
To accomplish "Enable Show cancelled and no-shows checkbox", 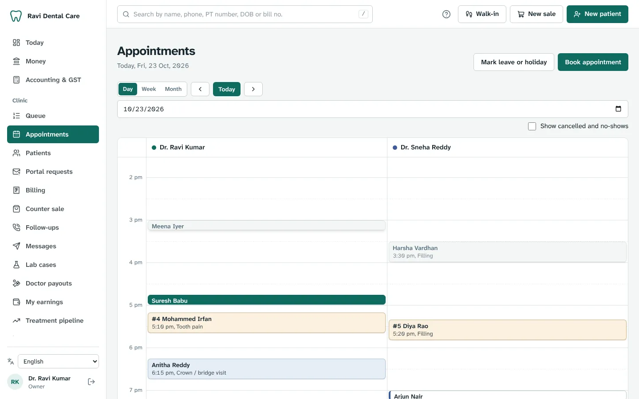I will (x=532, y=126).
